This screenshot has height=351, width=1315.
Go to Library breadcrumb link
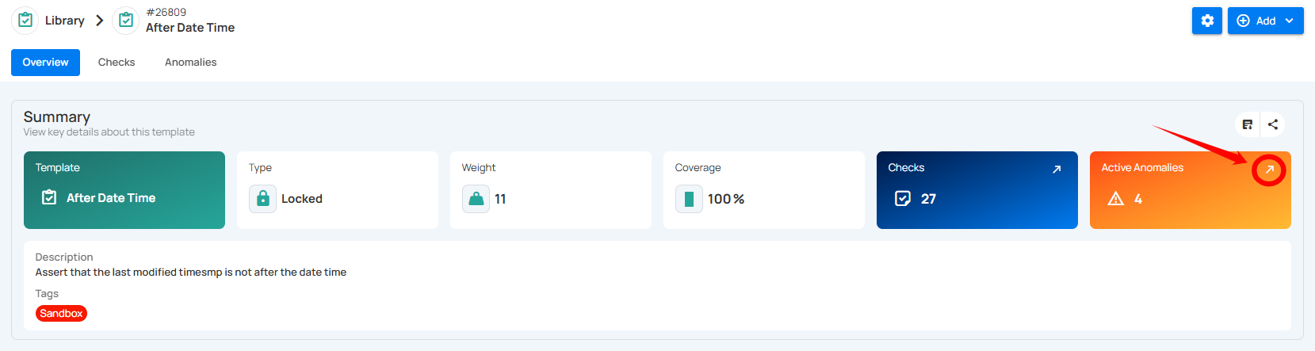pos(64,21)
